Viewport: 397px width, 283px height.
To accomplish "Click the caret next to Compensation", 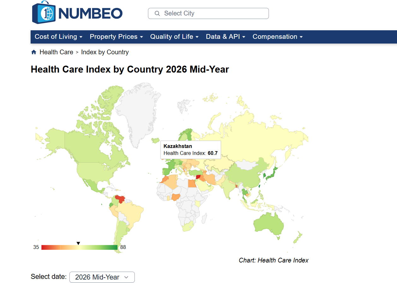I will coord(301,37).
